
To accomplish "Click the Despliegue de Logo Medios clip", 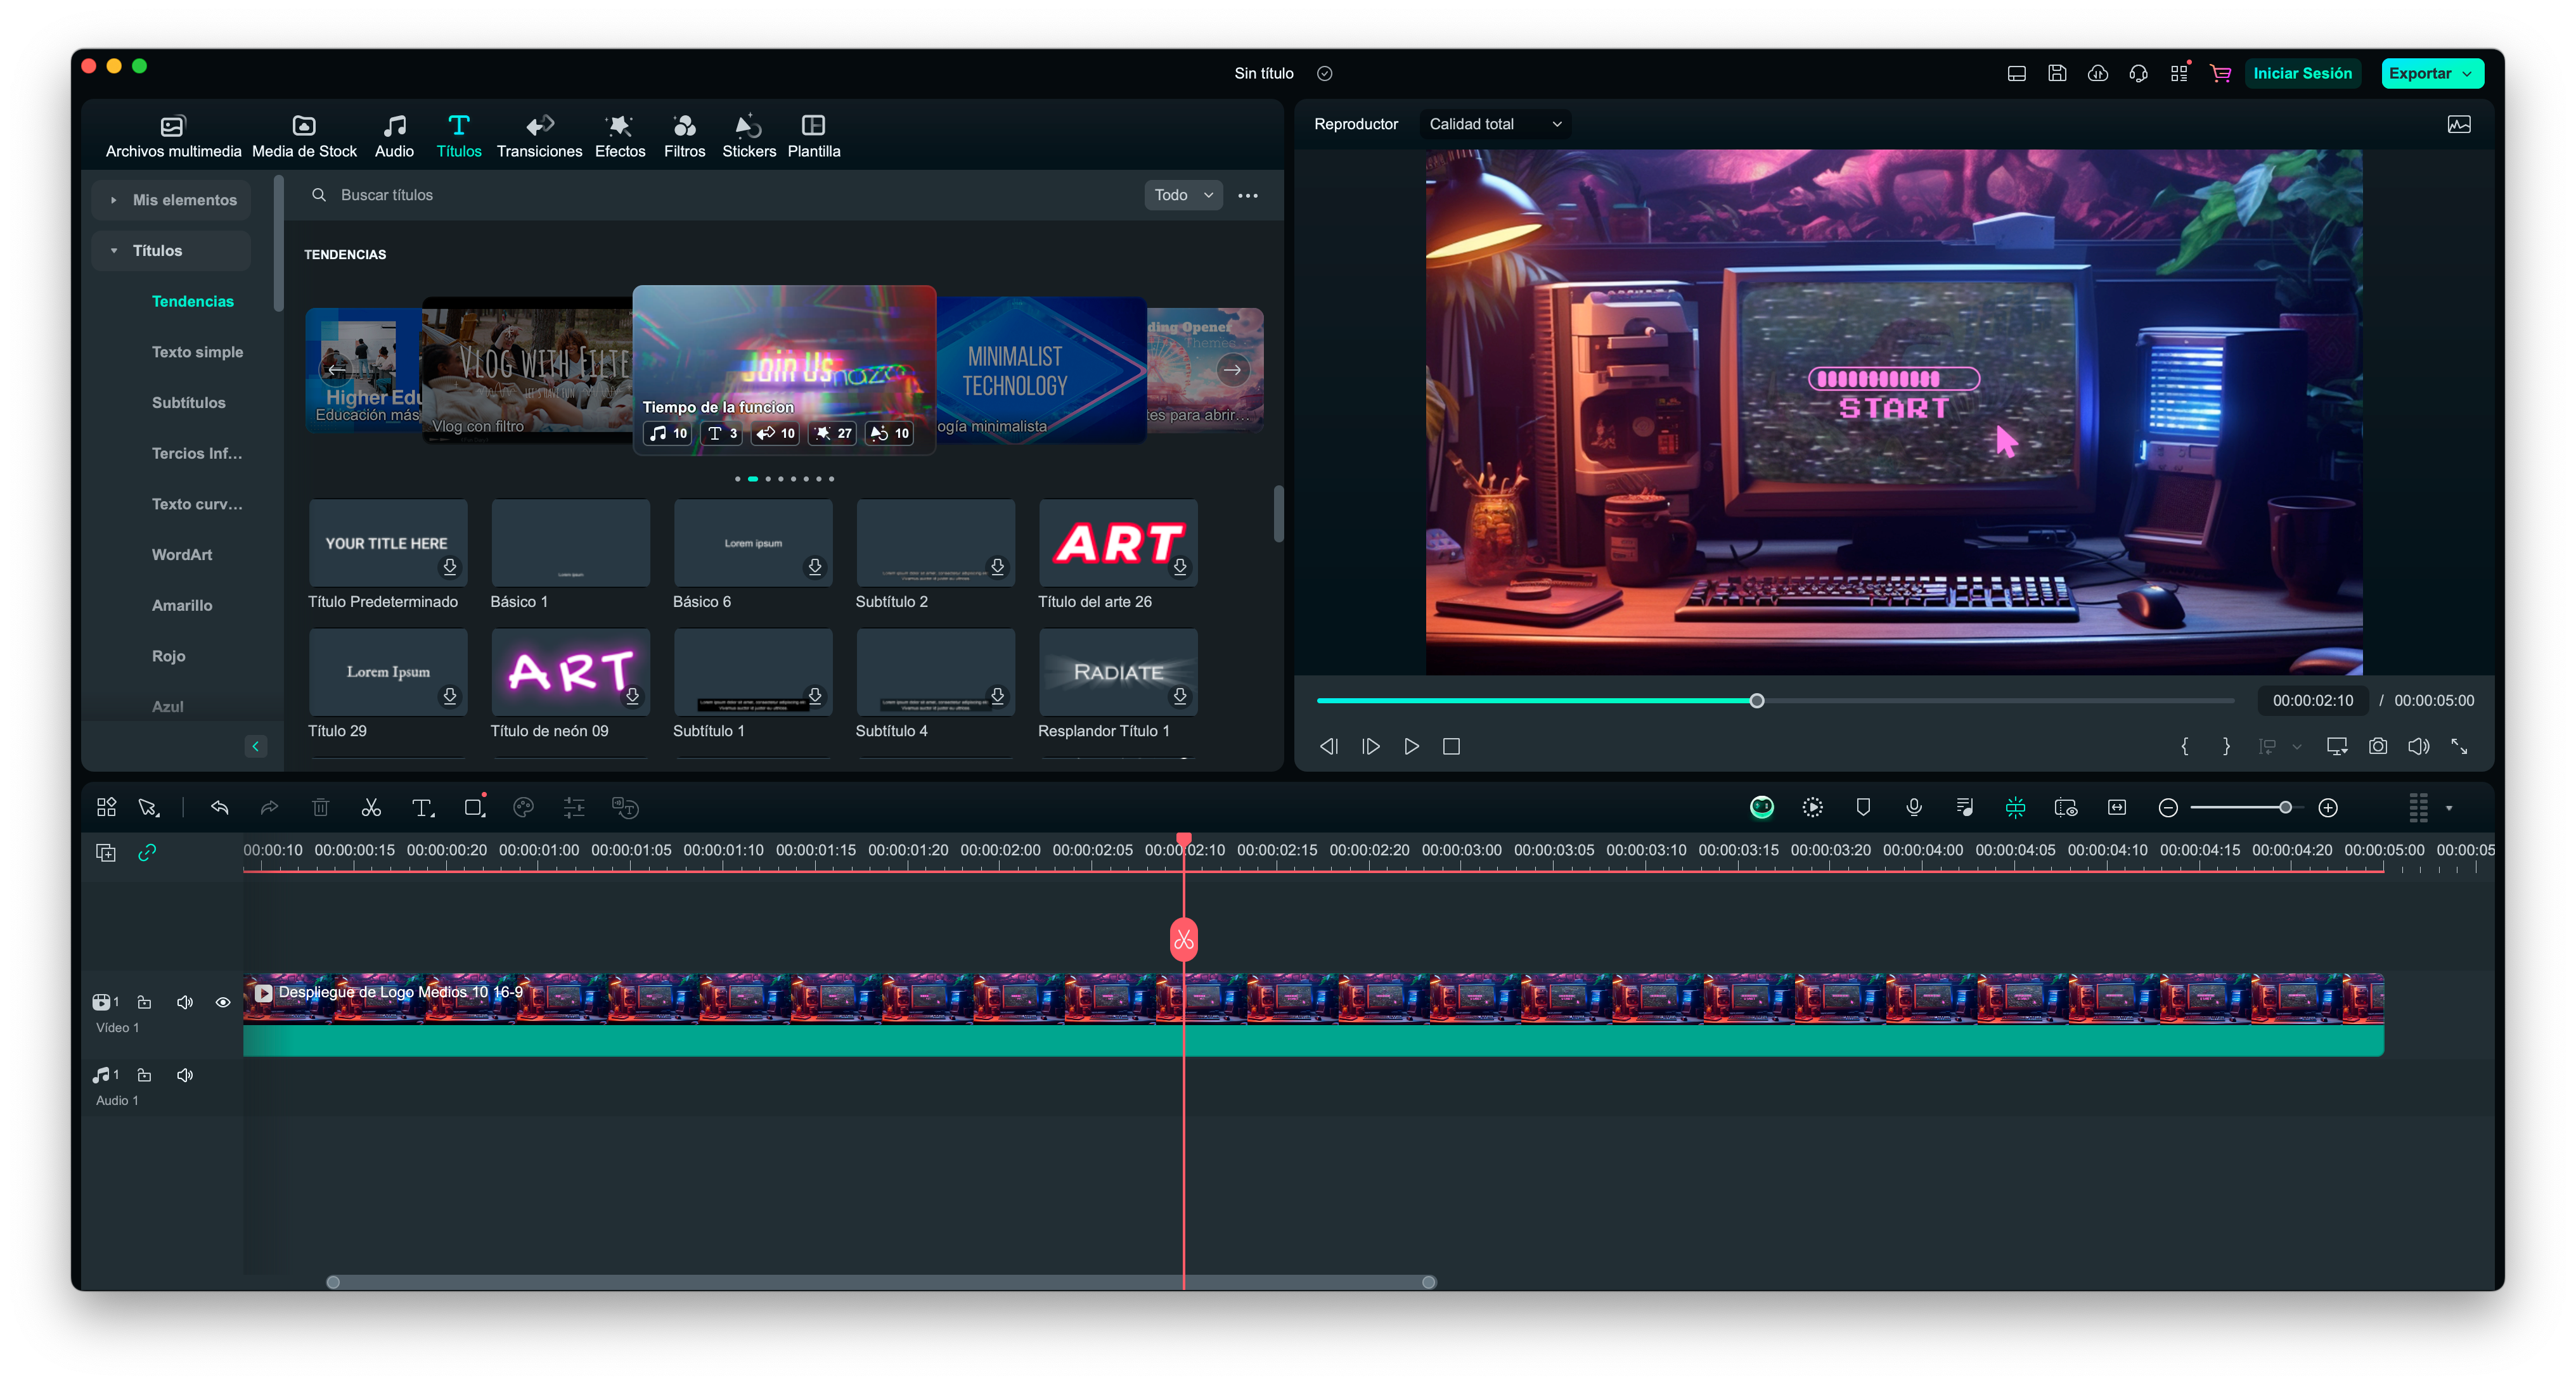I will (x=1313, y=1014).
